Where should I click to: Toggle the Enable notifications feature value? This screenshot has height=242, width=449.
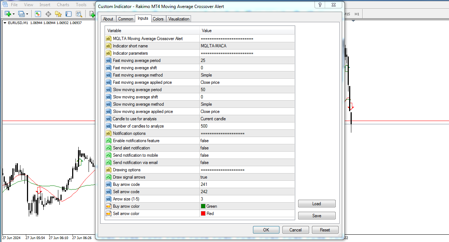[x=204, y=141]
